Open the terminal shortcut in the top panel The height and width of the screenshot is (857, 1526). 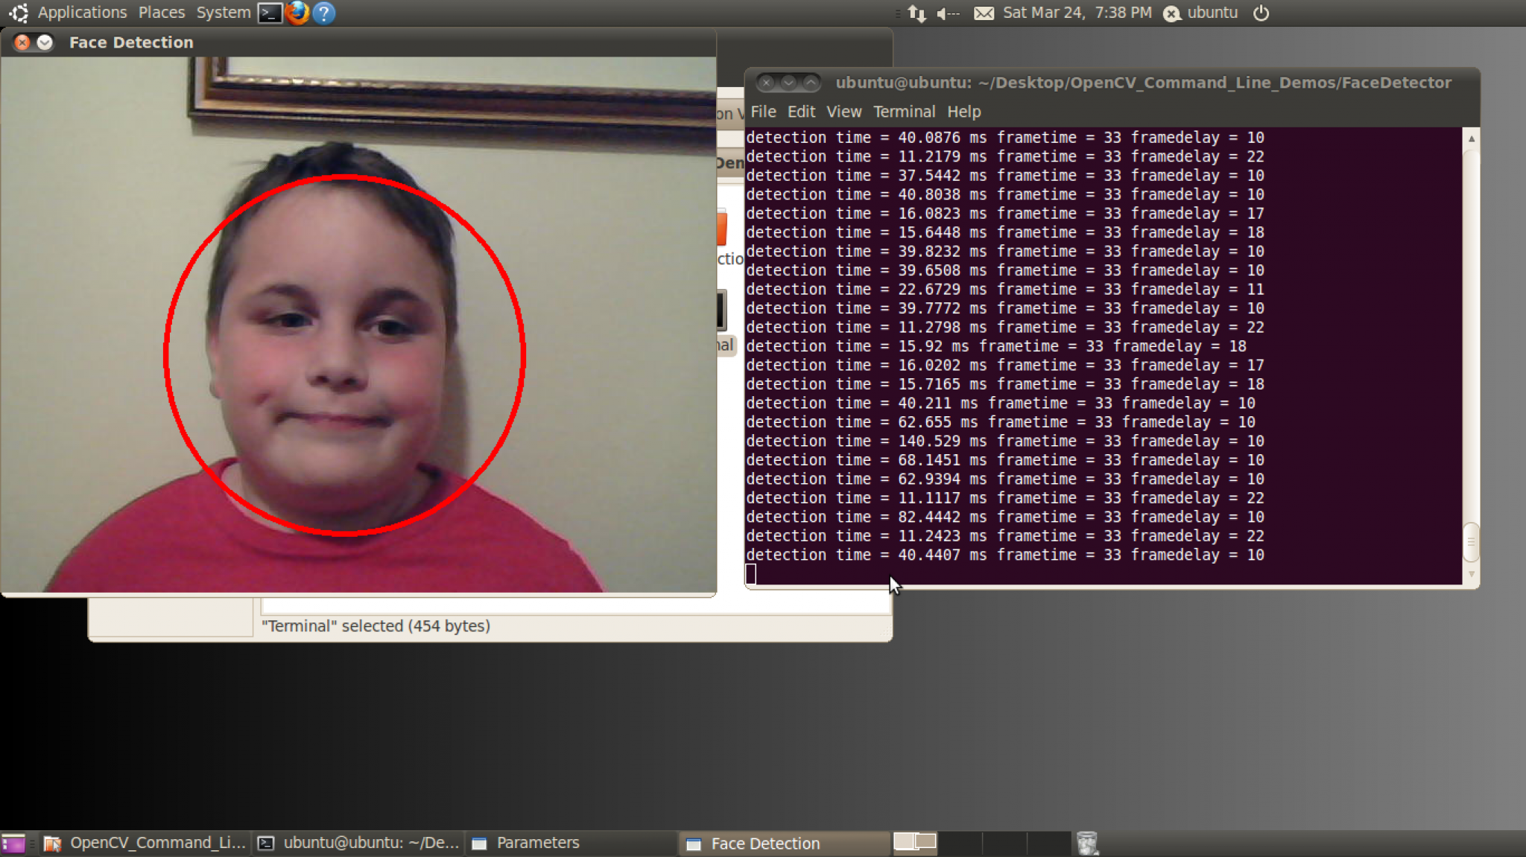click(270, 13)
